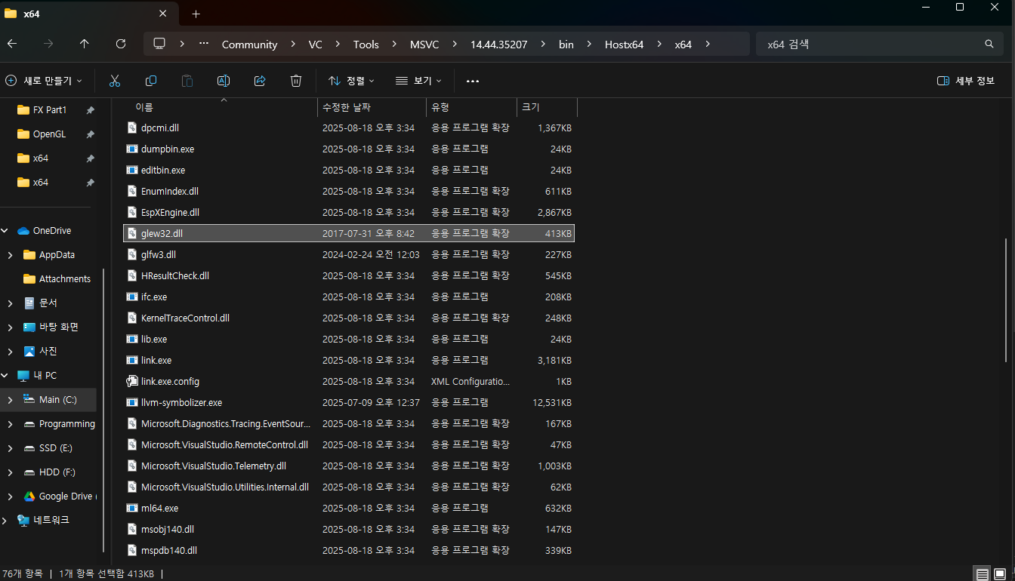Screen dimensions: 1015x581
Task: Show hidden path with ellipsis in address bar
Action: pos(203,44)
